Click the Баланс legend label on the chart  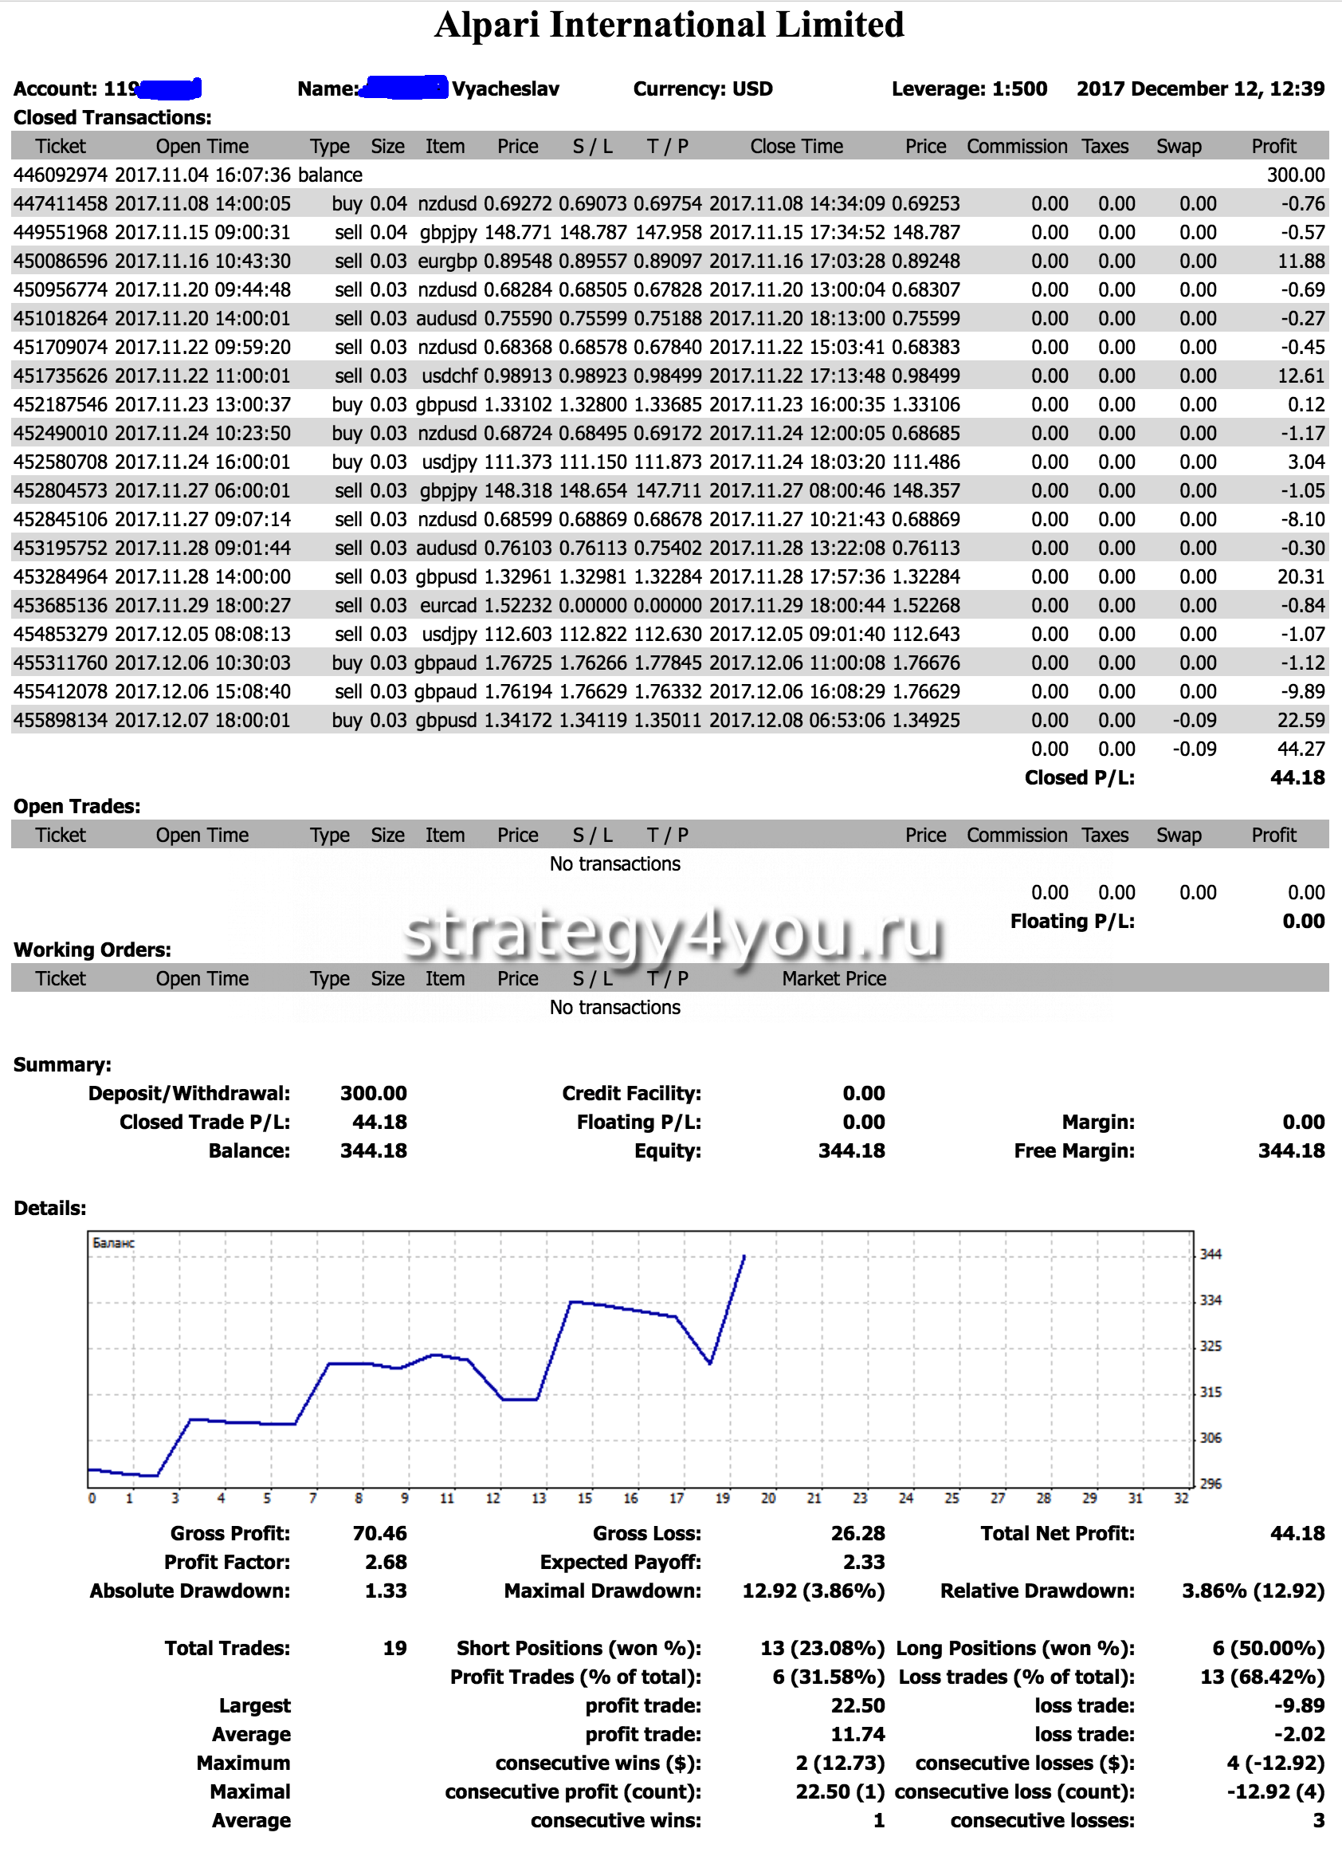point(113,1244)
